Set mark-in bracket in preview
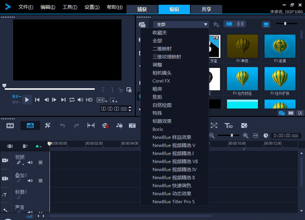This screenshot has width=305, height=220. pyautogui.click(x=103, y=90)
